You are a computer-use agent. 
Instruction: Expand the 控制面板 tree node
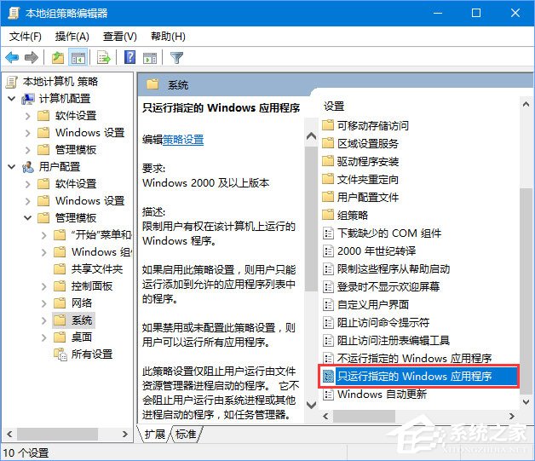(x=44, y=286)
